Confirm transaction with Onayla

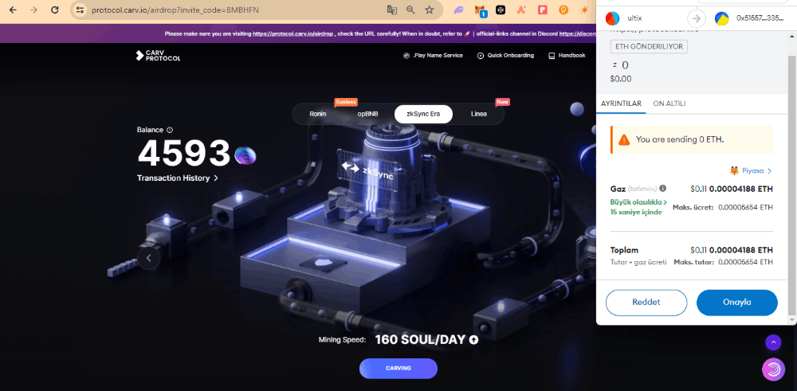737,303
